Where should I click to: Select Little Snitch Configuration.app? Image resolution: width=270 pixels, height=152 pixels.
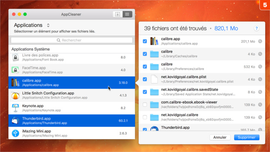point(72,95)
